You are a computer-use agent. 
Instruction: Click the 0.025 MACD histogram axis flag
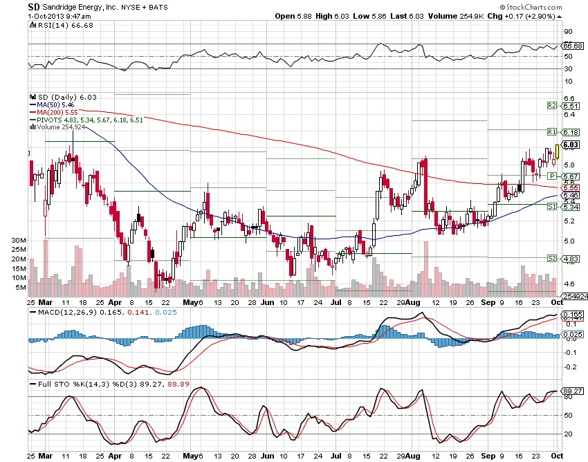[x=573, y=334]
